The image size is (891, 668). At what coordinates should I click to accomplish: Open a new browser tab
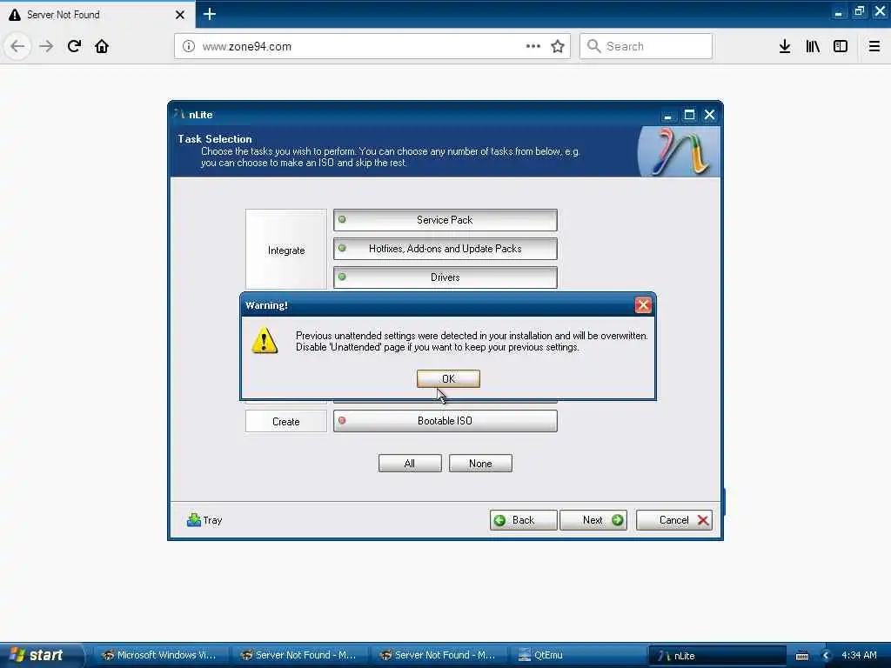[210, 14]
